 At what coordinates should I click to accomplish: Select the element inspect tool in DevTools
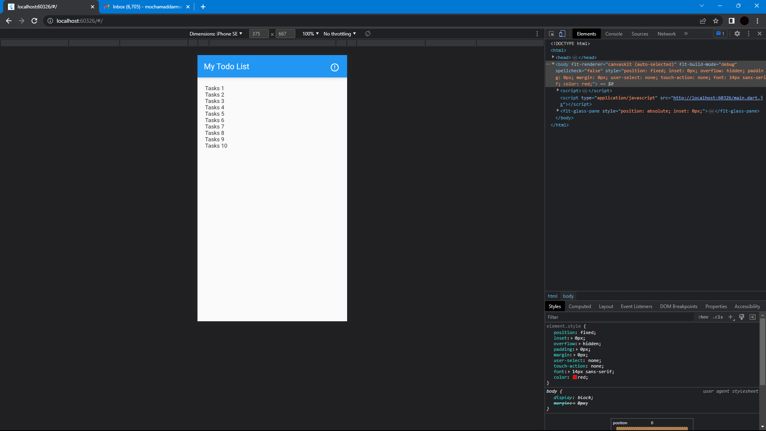point(551,34)
